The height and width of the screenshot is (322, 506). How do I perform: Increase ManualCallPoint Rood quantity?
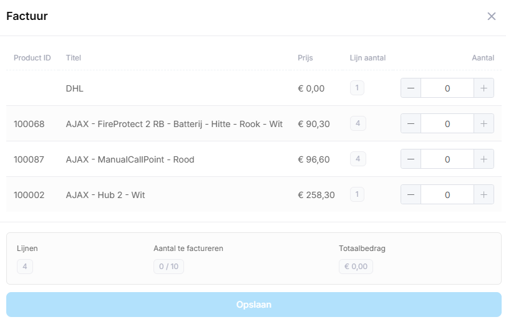[484, 159]
